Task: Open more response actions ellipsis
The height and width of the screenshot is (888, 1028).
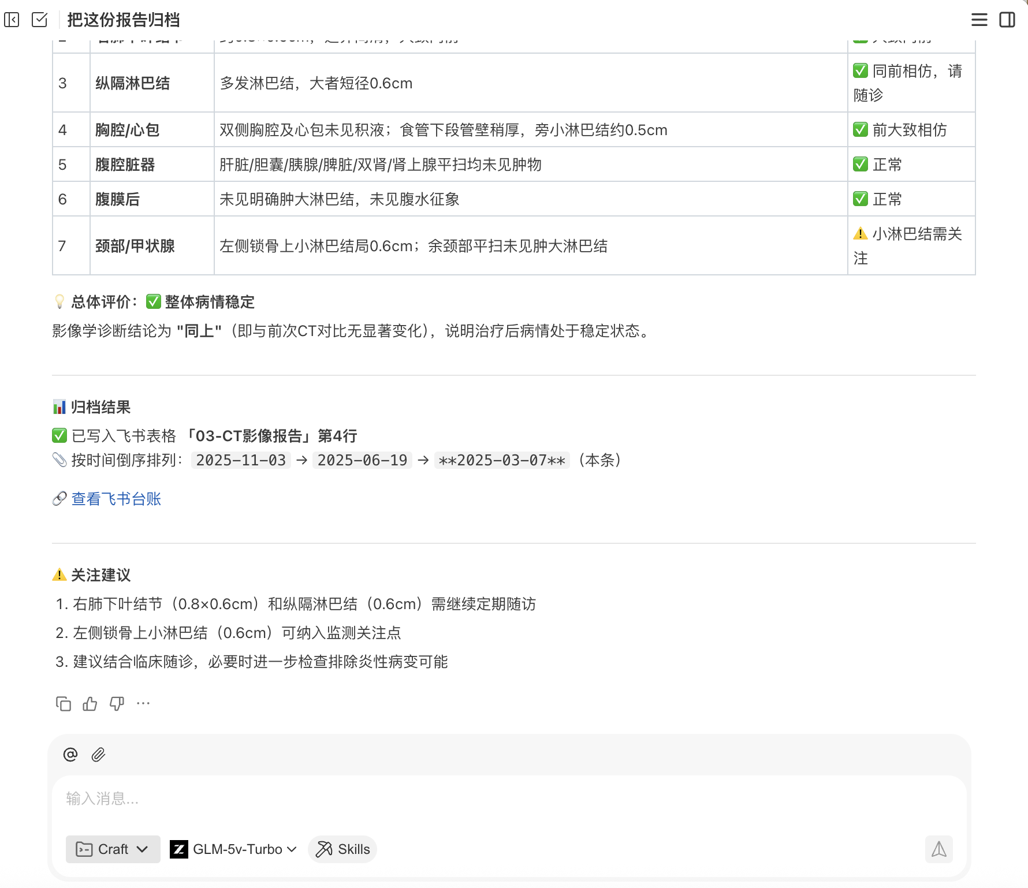Action: click(143, 703)
